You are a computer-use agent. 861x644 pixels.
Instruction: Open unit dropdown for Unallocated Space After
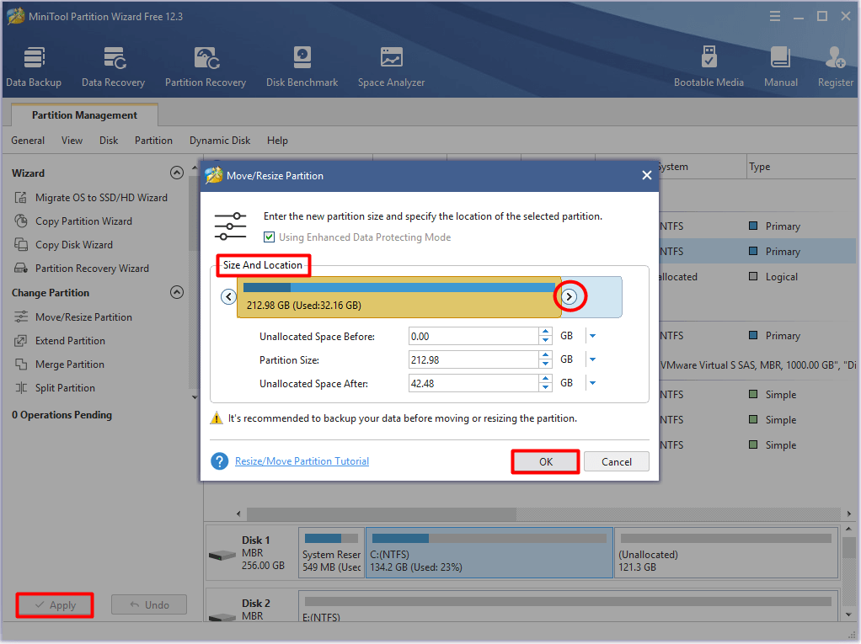pos(592,383)
